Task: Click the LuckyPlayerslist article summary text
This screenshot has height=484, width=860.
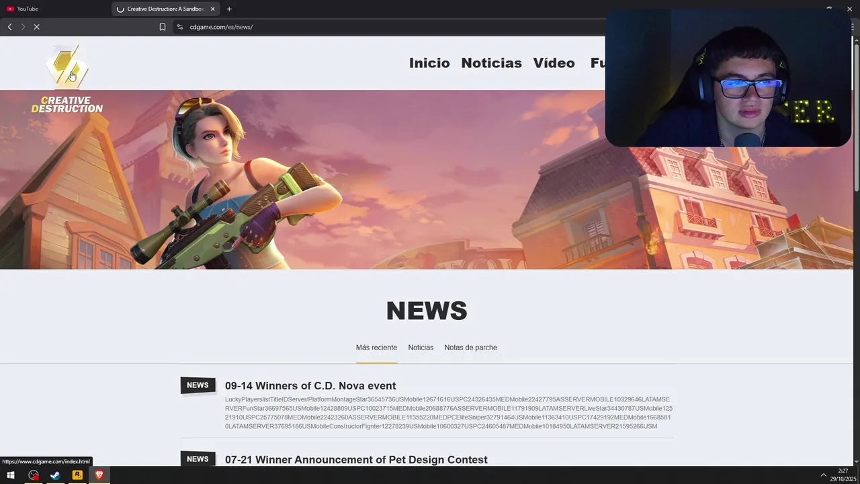Action: click(448, 413)
